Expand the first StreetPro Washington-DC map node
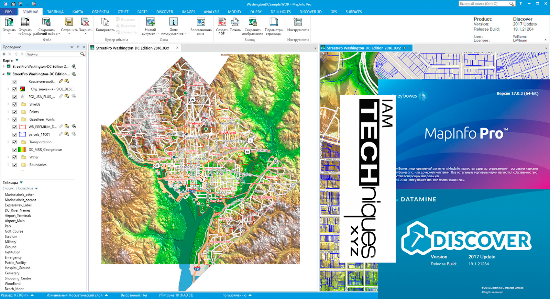550x299 pixels. click(4, 66)
